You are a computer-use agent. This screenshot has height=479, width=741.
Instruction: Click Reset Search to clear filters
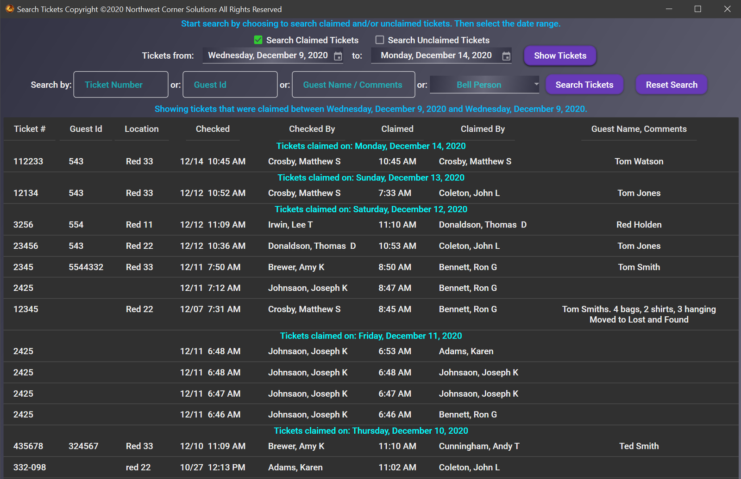[671, 84]
